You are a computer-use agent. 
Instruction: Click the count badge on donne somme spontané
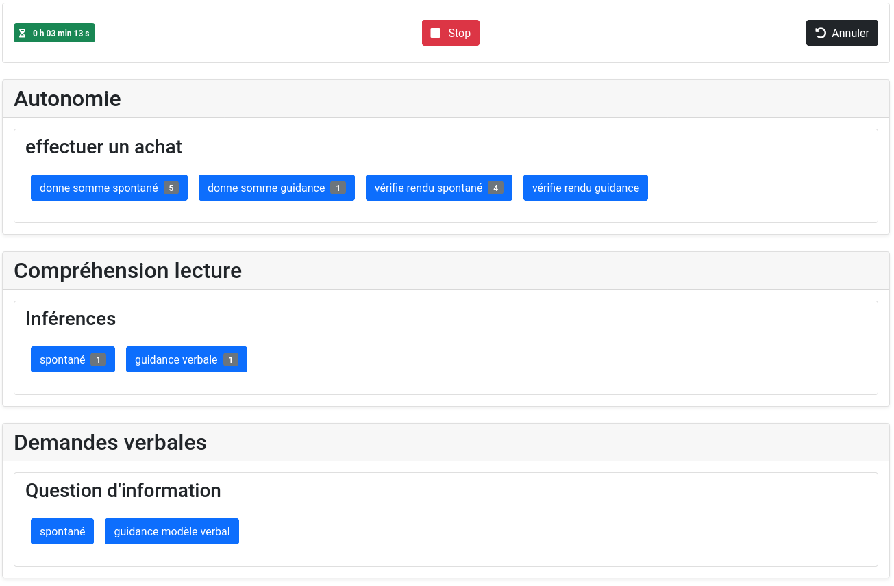click(171, 188)
